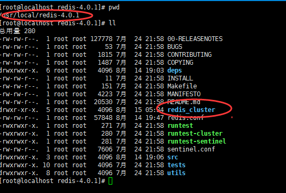
Task: Click the pwd command text
Action: pos(114,8)
